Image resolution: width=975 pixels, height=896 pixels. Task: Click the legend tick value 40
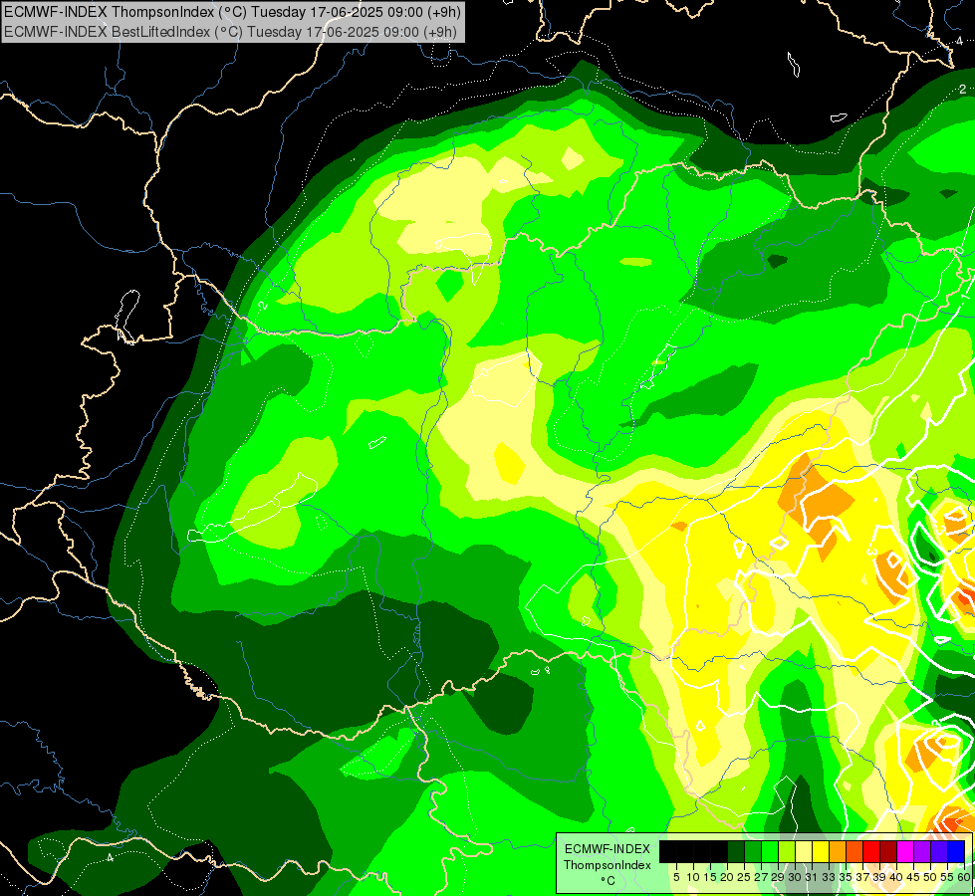coord(896,877)
